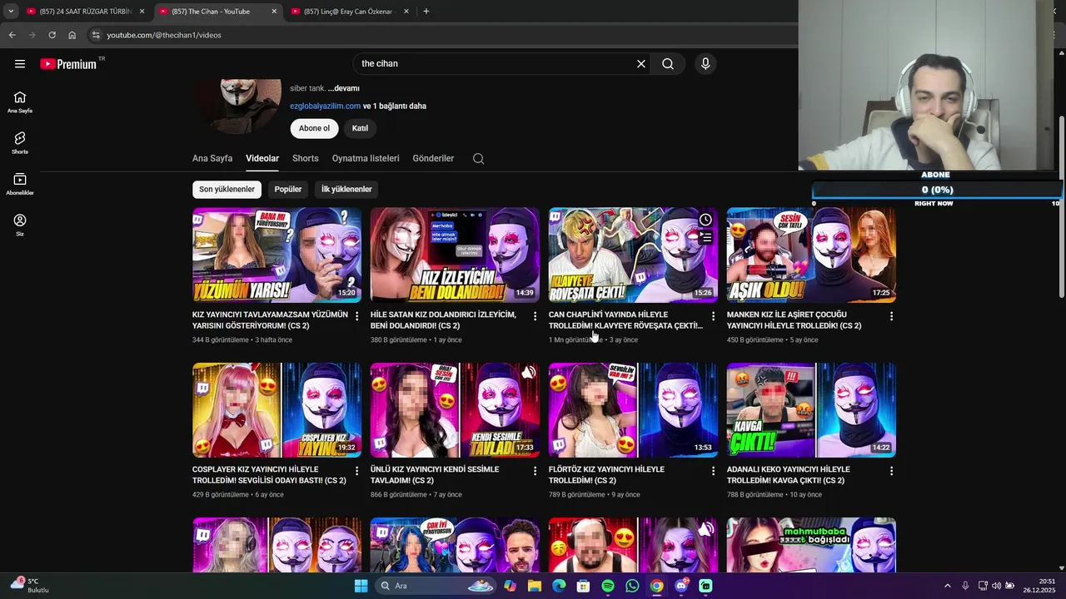Click the page vertical scrollbar
The width and height of the screenshot is (1066, 599).
1061,206
